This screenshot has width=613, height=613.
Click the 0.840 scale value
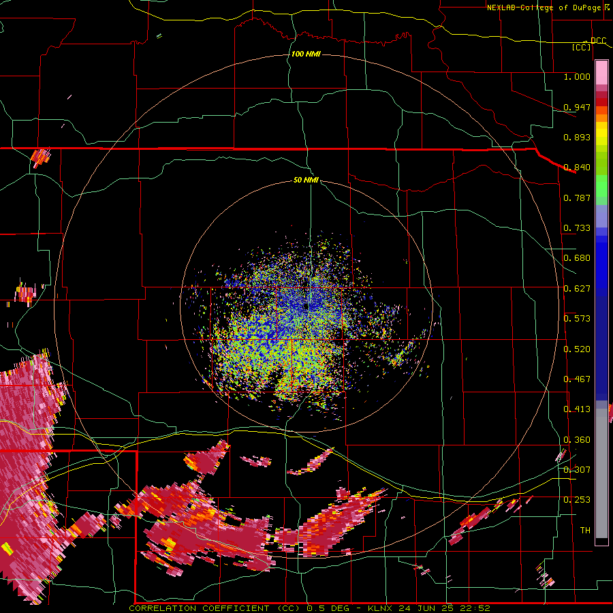(577, 168)
